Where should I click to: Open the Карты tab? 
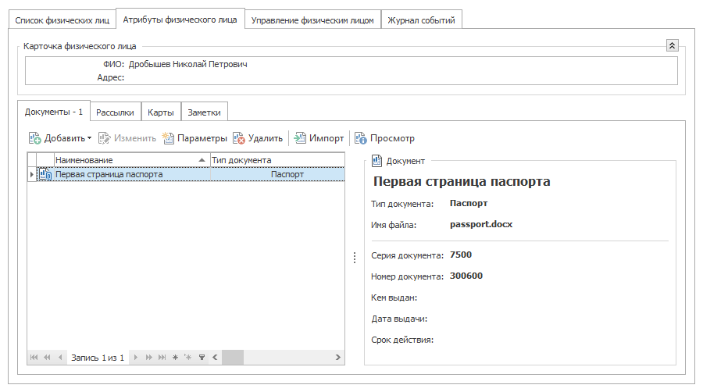tap(161, 112)
